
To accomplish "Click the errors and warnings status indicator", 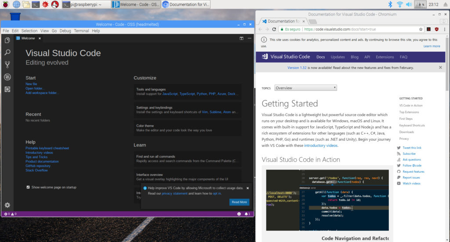I will (x=11, y=214).
